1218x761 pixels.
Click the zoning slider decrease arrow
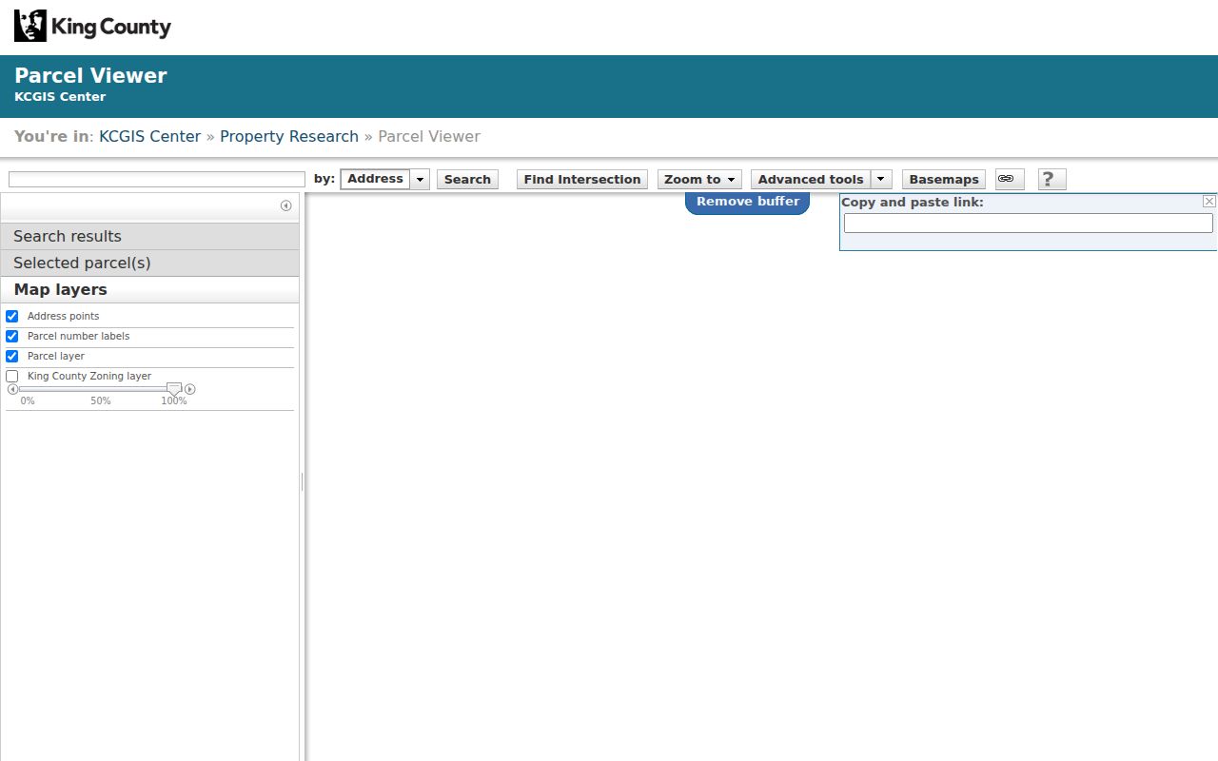(x=12, y=389)
